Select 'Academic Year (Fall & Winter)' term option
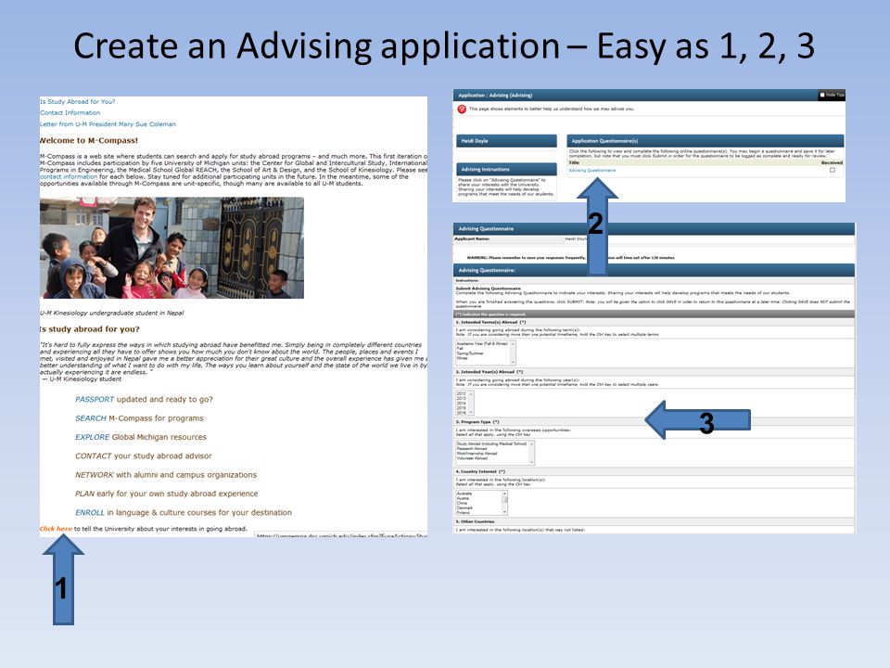890x668 pixels. click(482, 343)
